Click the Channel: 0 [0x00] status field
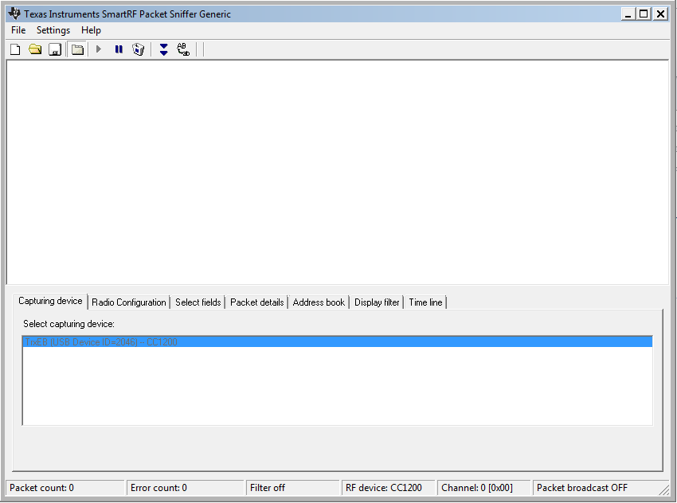677x503 pixels. pyautogui.click(x=484, y=488)
